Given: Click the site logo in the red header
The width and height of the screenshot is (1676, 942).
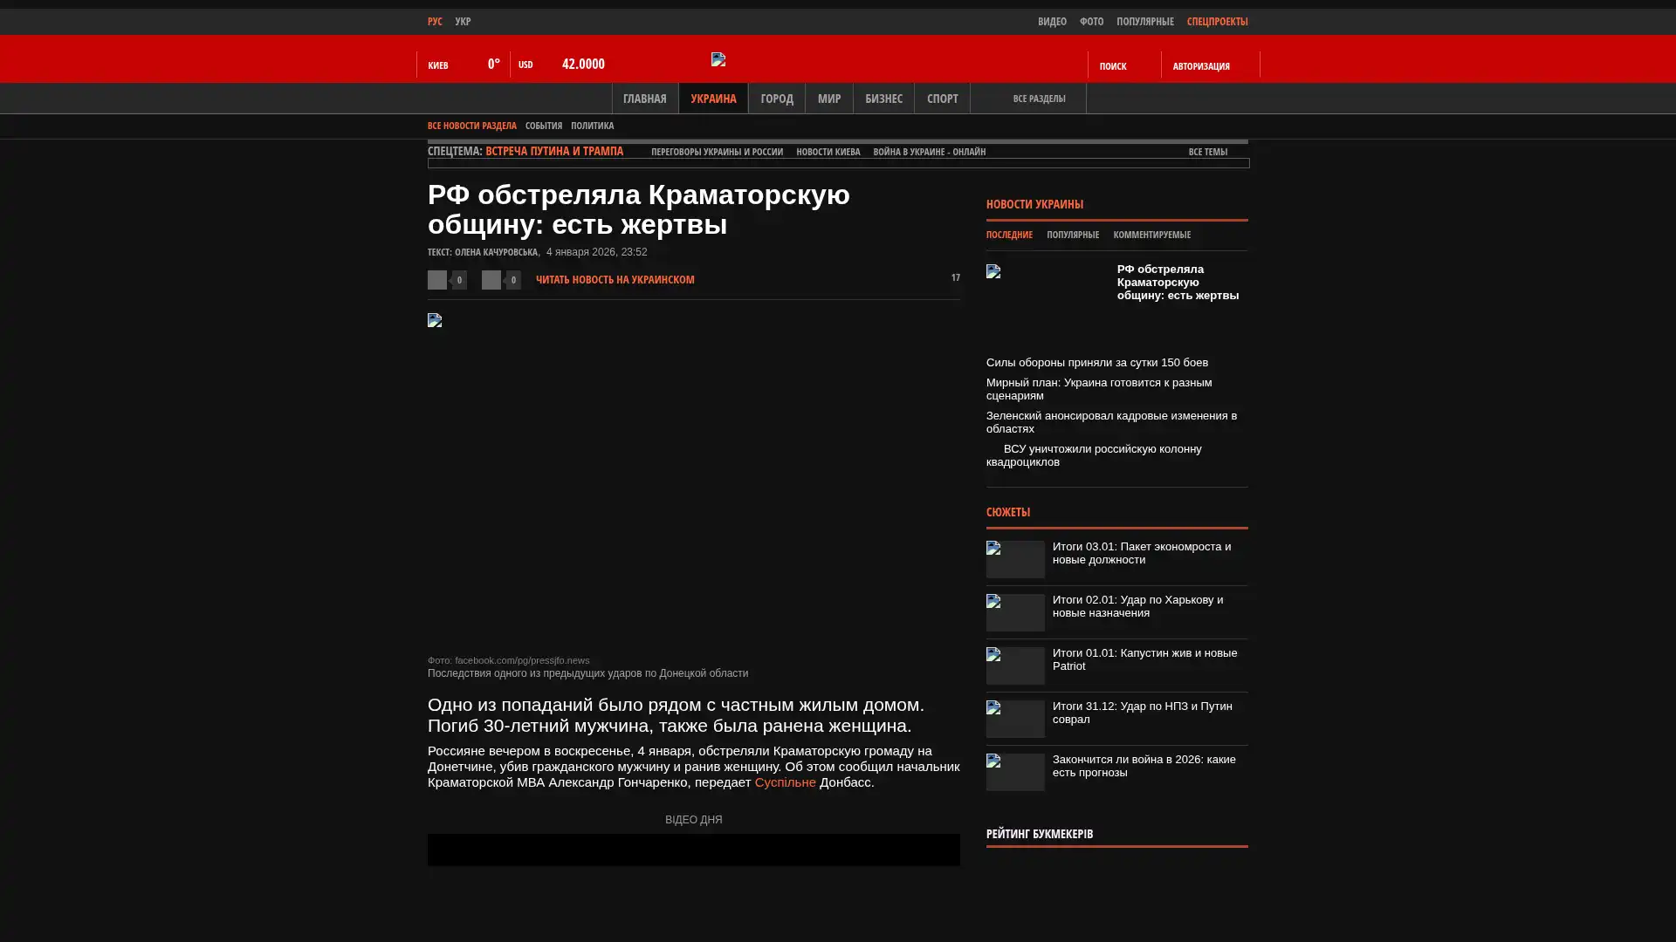Looking at the screenshot, I should pyautogui.click(x=718, y=59).
